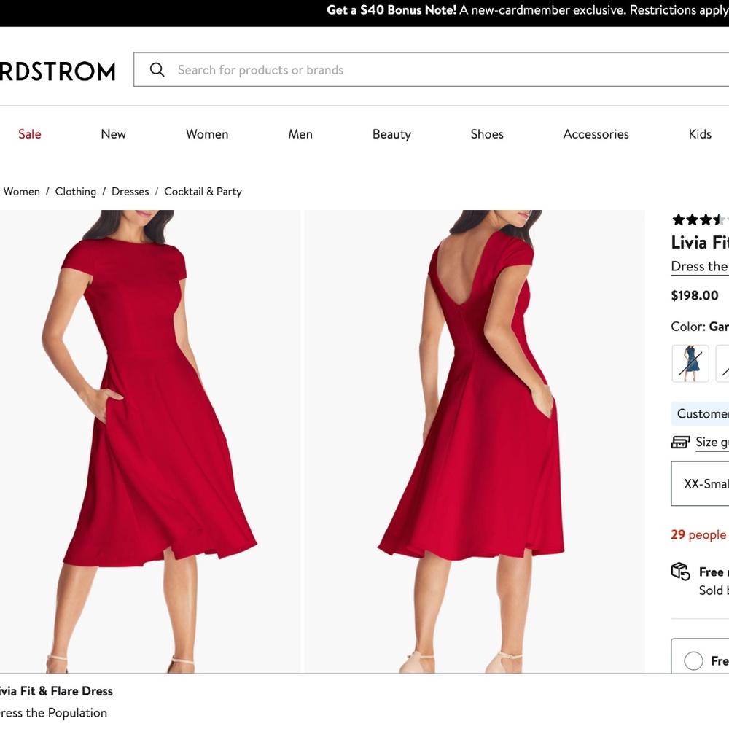Open the Nordstrom logo homepage link
Image resolution: width=729 pixels, height=729 pixels.
58,71
